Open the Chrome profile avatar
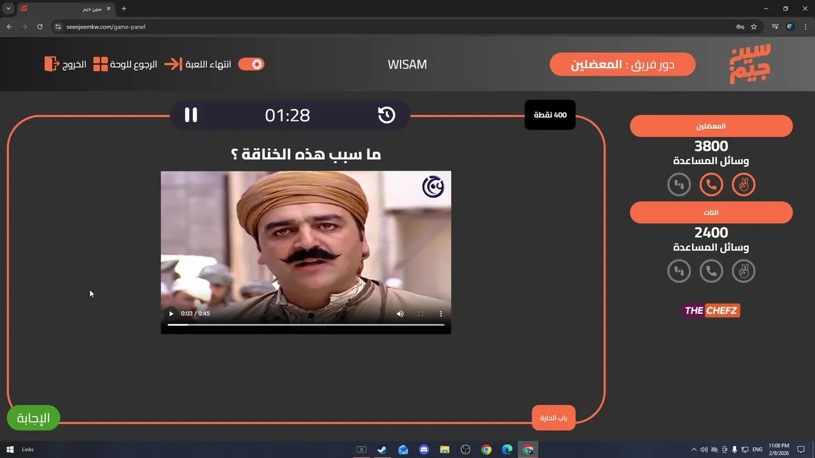The width and height of the screenshot is (815, 458). point(790,27)
